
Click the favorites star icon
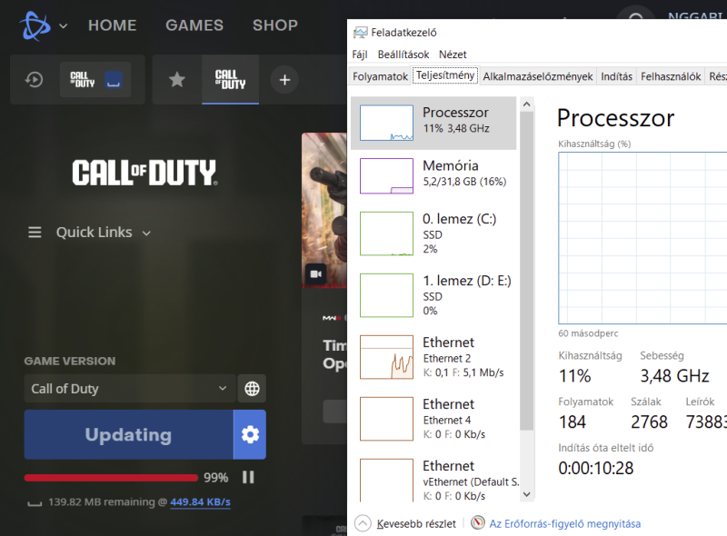176,80
